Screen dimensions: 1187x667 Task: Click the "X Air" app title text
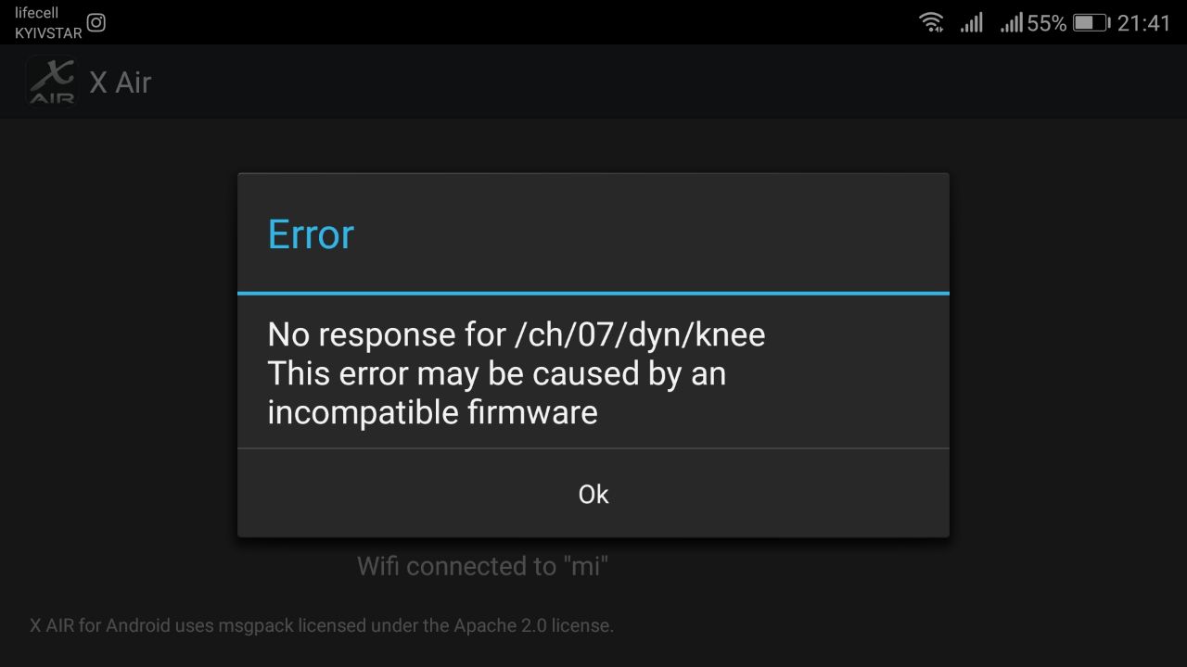point(120,82)
